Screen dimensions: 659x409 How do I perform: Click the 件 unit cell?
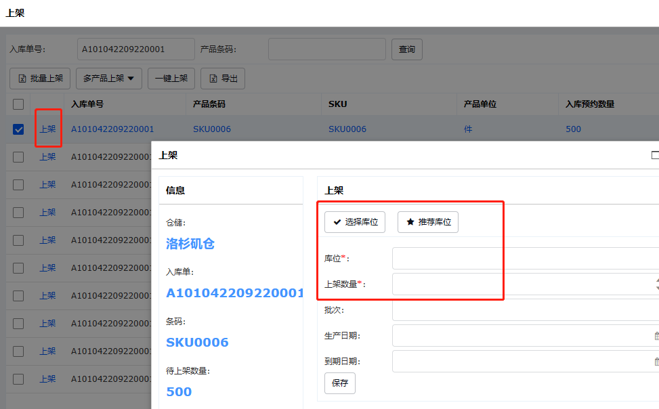coord(468,129)
